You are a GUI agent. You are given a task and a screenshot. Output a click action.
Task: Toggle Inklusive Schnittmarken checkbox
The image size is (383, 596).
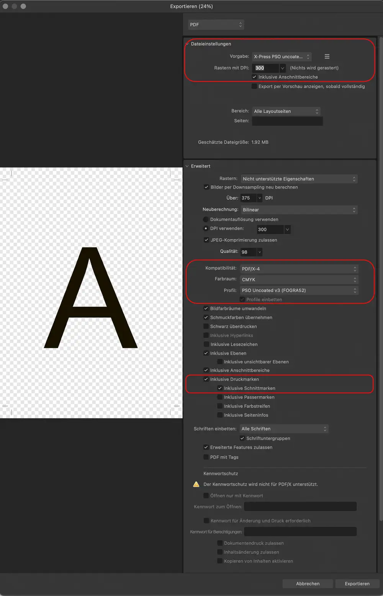coord(220,388)
